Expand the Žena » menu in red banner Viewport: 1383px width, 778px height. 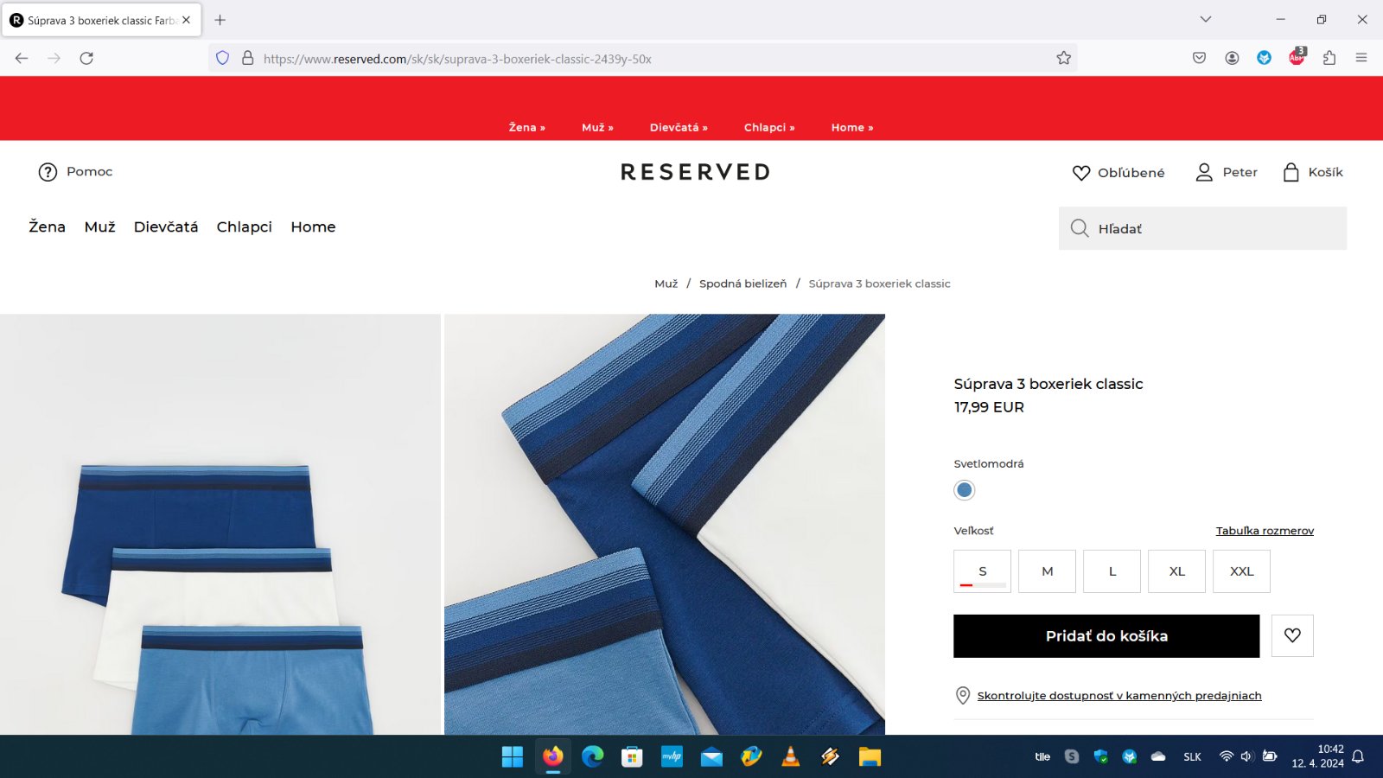[x=526, y=127]
